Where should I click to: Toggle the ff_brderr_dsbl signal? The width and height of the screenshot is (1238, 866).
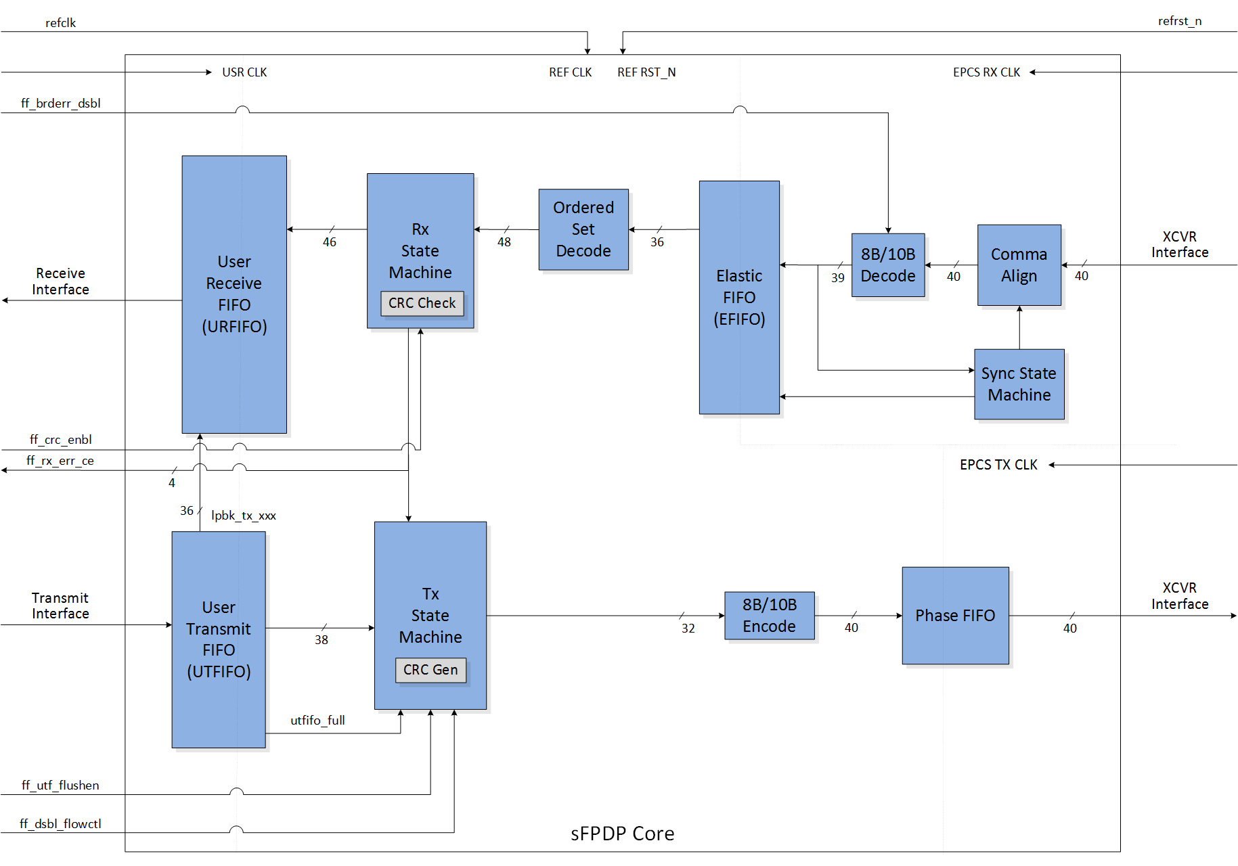(60, 104)
